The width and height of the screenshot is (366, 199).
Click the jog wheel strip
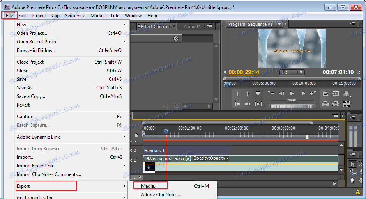pos(292,106)
